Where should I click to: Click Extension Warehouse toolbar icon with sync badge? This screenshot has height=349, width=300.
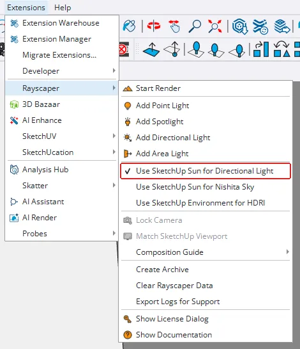click(x=260, y=26)
